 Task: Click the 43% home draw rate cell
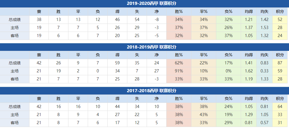[203, 115]
